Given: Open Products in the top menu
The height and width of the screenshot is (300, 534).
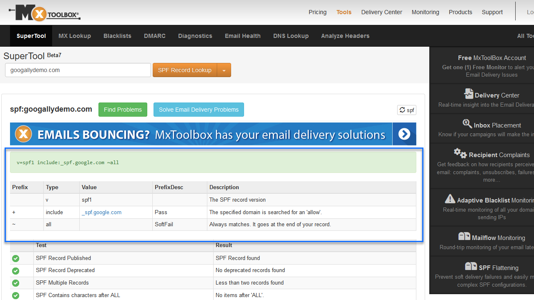Looking at the screenshot, I should (461, 12).
